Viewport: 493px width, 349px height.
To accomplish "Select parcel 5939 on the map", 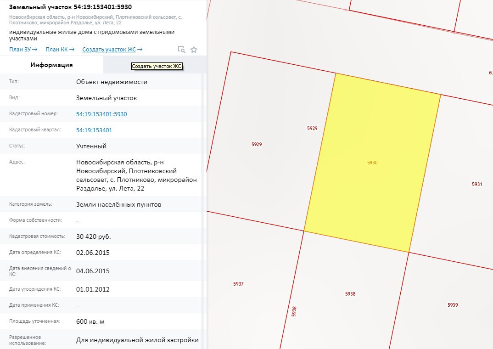I will 453,305.
